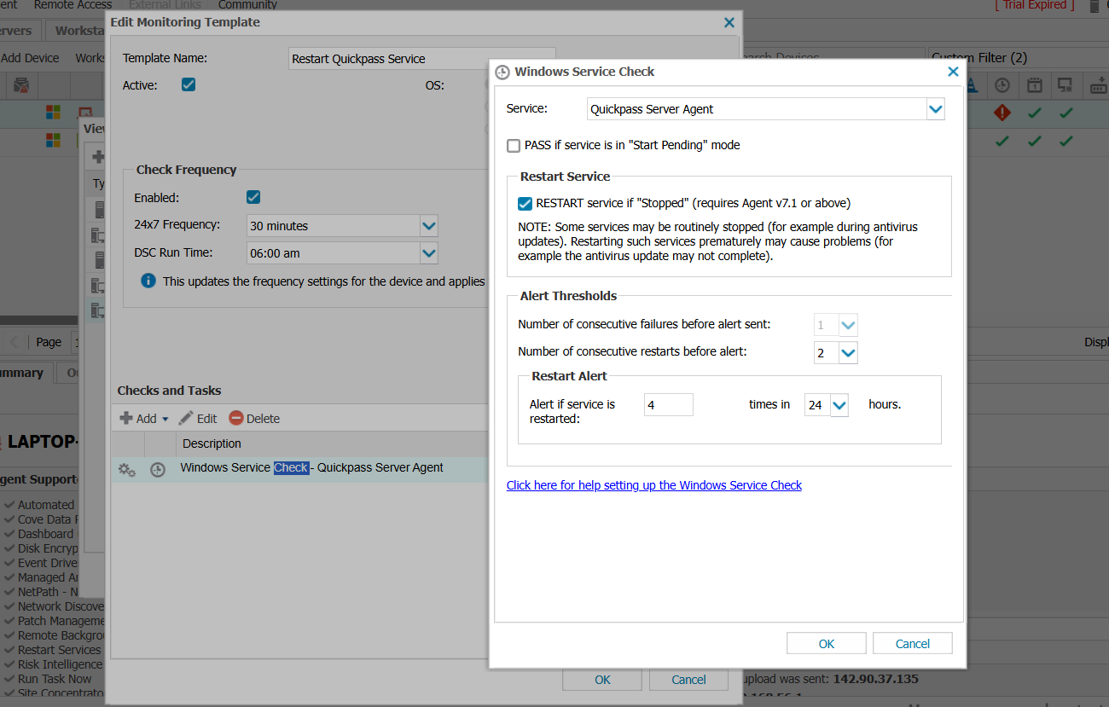Click the Windows logo in the second device row
1109x707 pixels.
53,139
